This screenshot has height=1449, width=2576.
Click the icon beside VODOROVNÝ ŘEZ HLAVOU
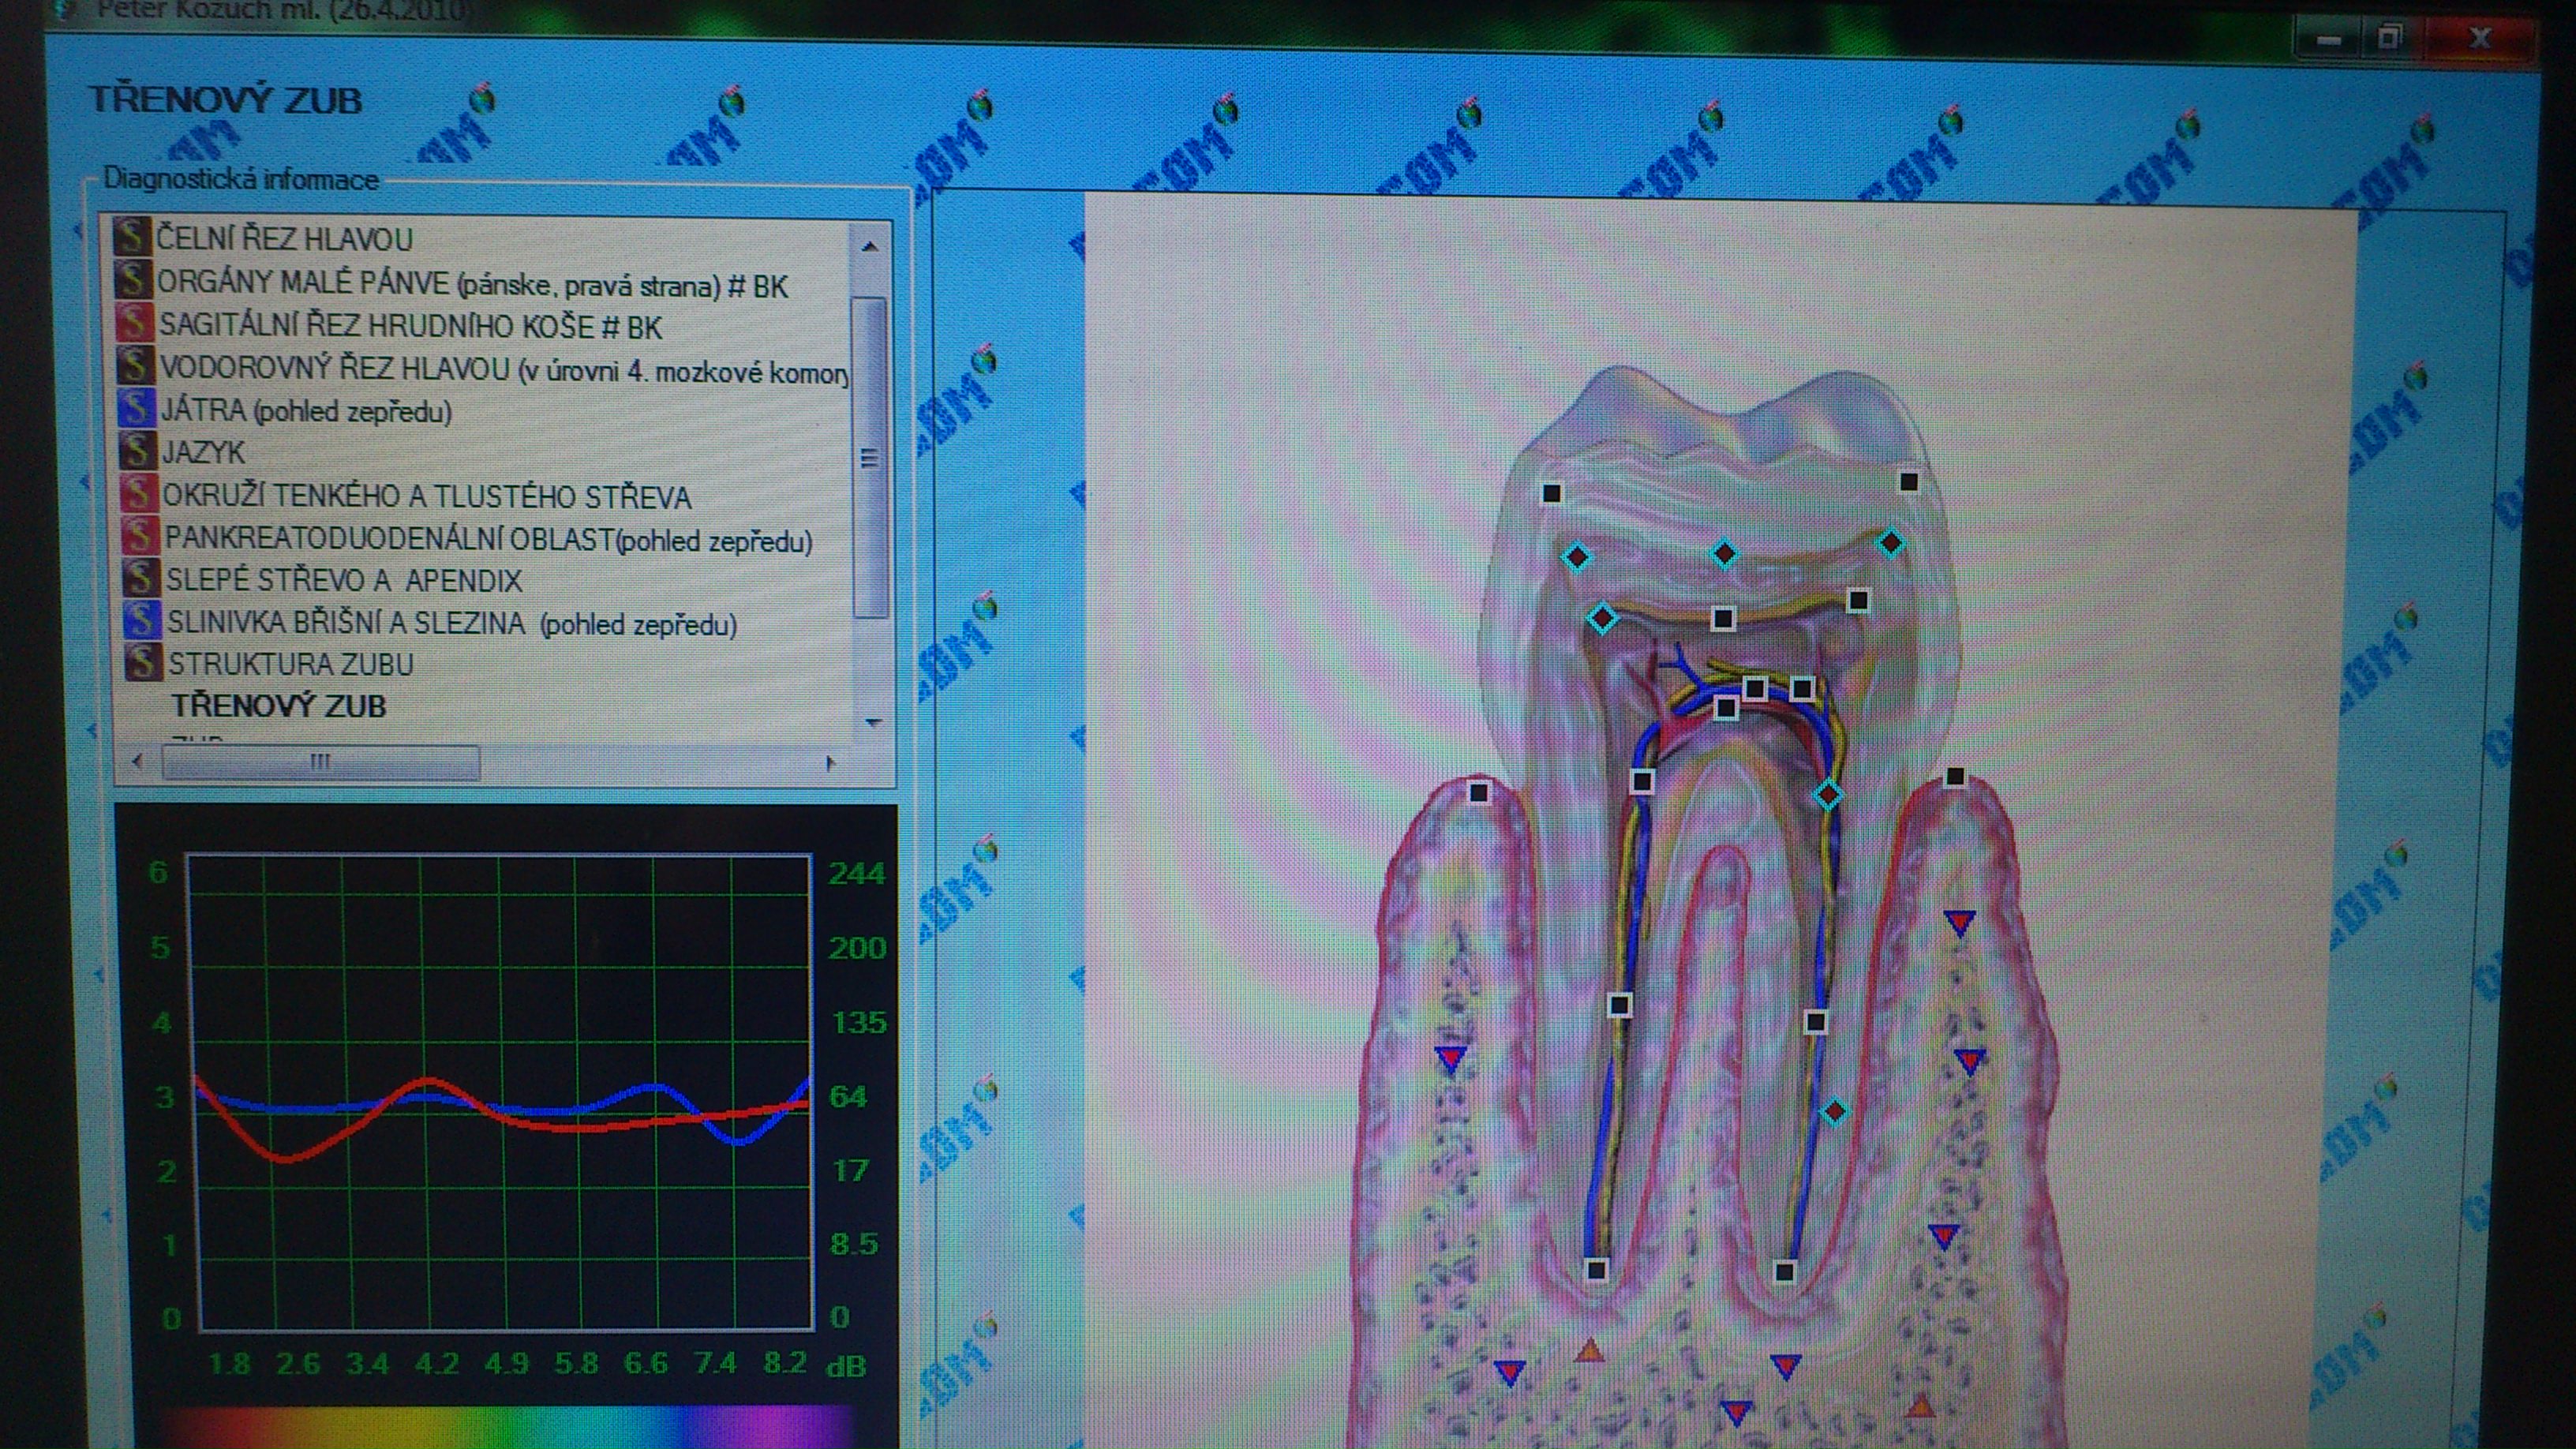coord(134,365)
